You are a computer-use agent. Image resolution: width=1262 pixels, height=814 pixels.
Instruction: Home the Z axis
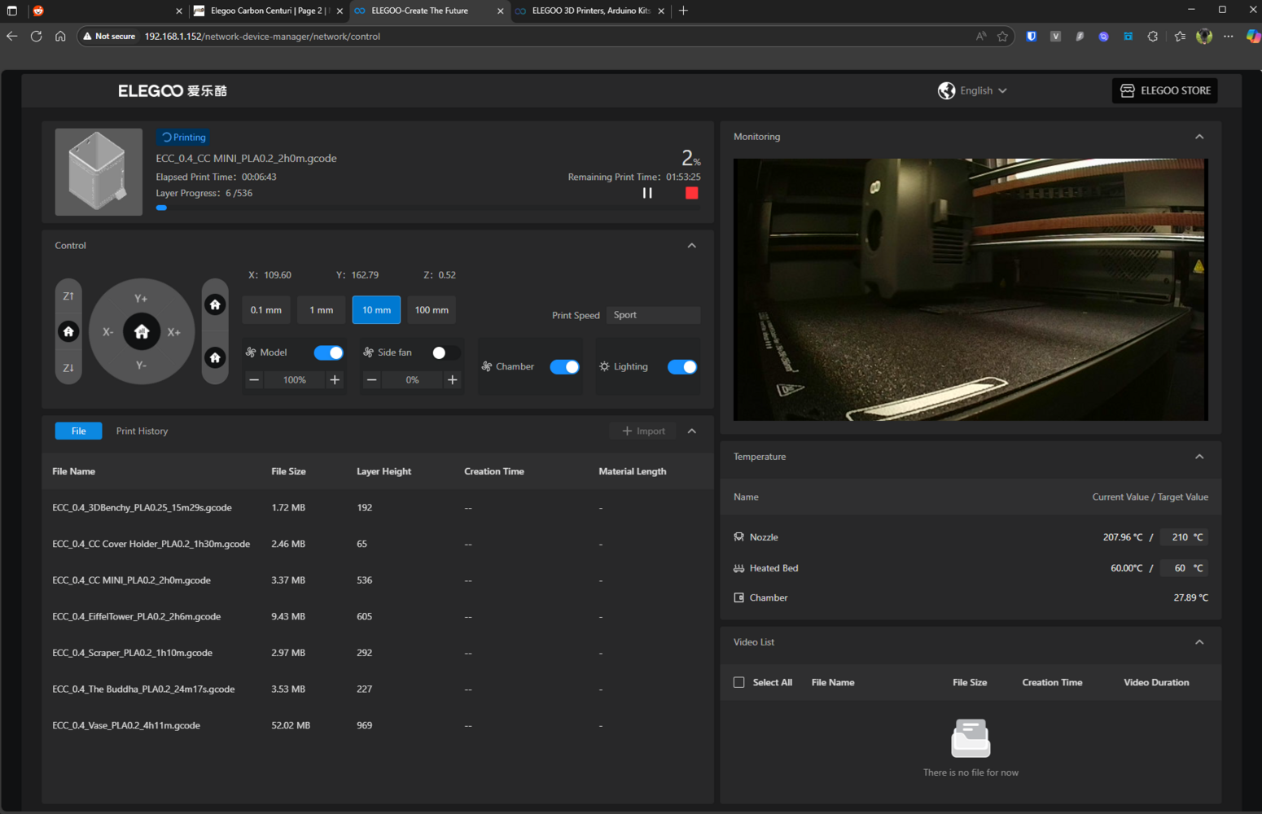[x=68, y=331]
